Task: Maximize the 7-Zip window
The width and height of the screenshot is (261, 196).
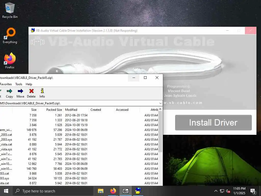Action: point(145,78)
